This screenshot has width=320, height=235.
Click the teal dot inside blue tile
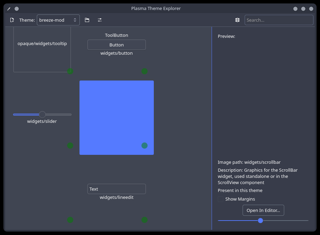coord(145,146)
